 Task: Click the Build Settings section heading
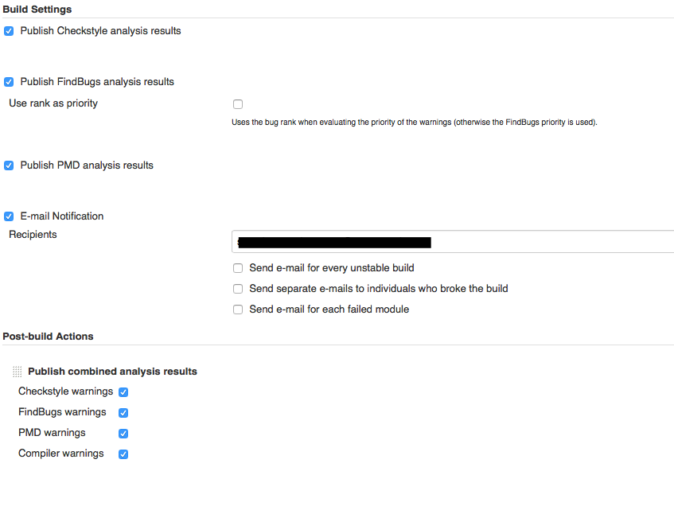(37, 10)
